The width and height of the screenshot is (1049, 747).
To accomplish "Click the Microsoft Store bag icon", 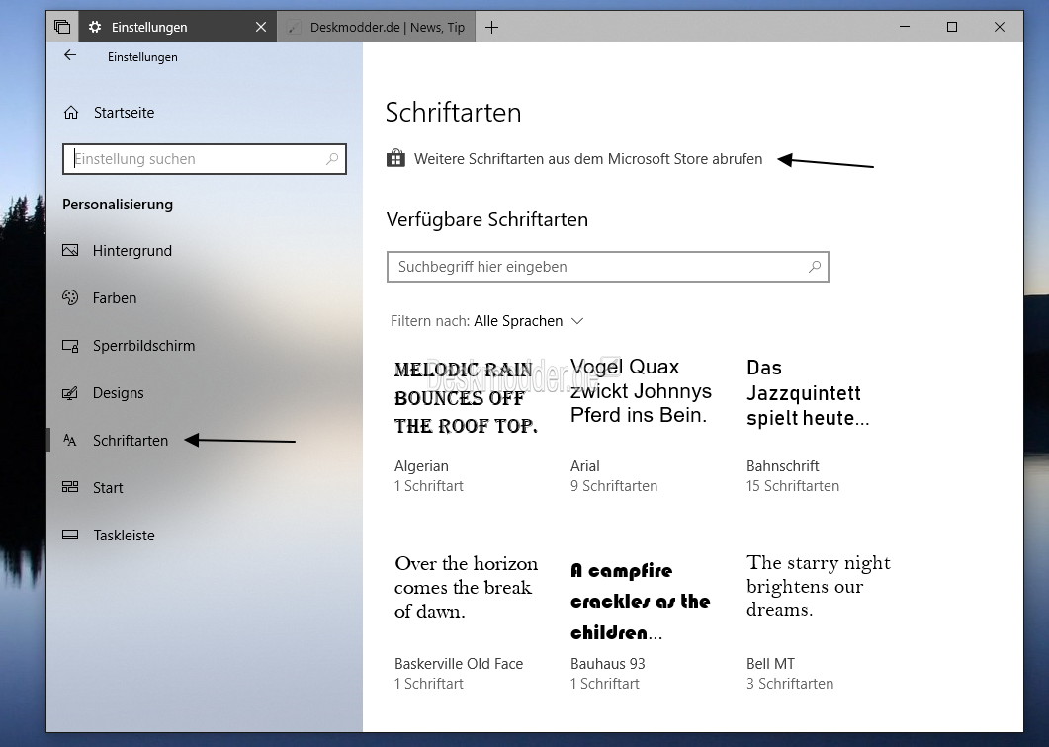I will 395,159.
